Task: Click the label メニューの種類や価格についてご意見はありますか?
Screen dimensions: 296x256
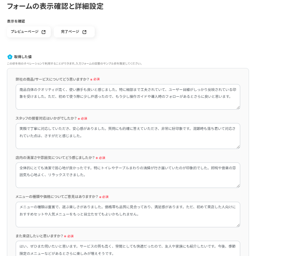Action: pos(57,197)
